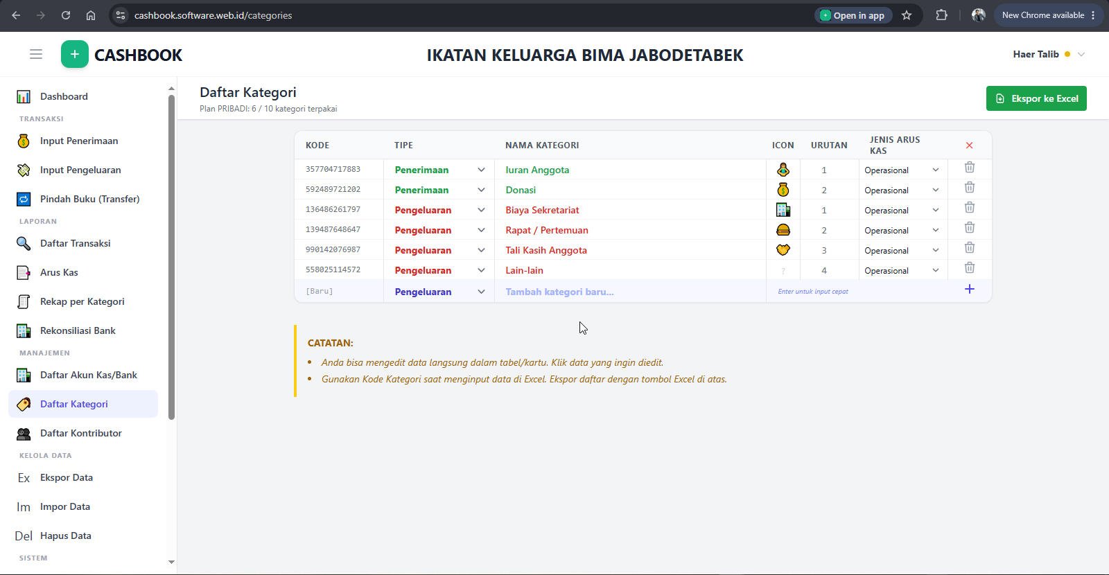This screenshot has height=575, width=1109.
Task: Open Tipe dropdown for Donasi
Action: [x=439, y=190]
